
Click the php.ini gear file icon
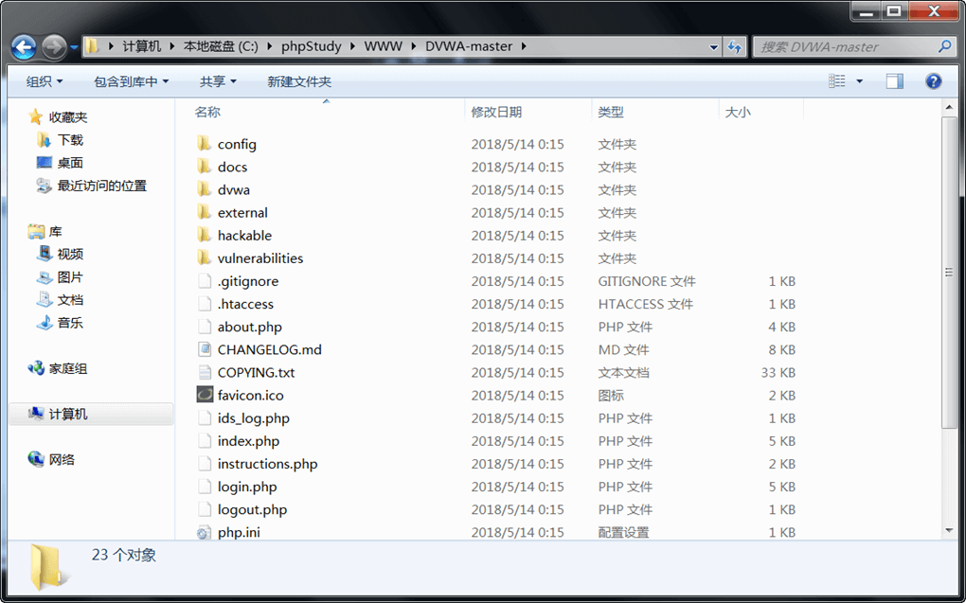(x=204, y=533)
